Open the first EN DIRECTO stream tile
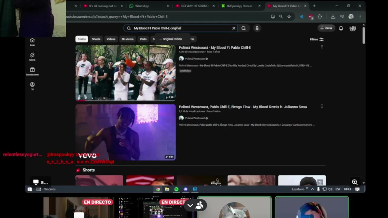The image size is (388, 218). point(79,207)
